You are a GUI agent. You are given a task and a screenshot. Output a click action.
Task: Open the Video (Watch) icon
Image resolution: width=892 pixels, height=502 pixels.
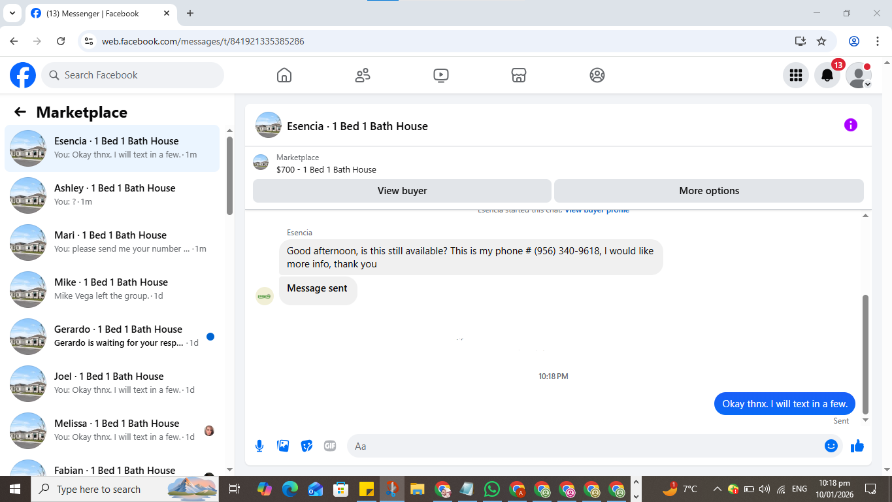pyautogui.click(x=441, y=75)
